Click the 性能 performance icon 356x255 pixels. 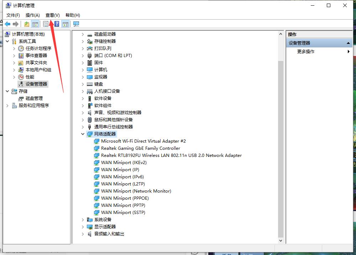click(21, 77)
